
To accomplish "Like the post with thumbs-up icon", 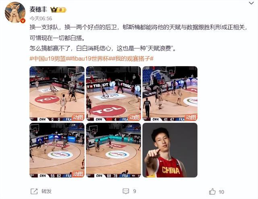I will [212, 191].
